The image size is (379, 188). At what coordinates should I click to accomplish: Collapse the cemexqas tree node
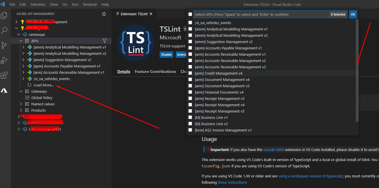(x=19, y=34)
